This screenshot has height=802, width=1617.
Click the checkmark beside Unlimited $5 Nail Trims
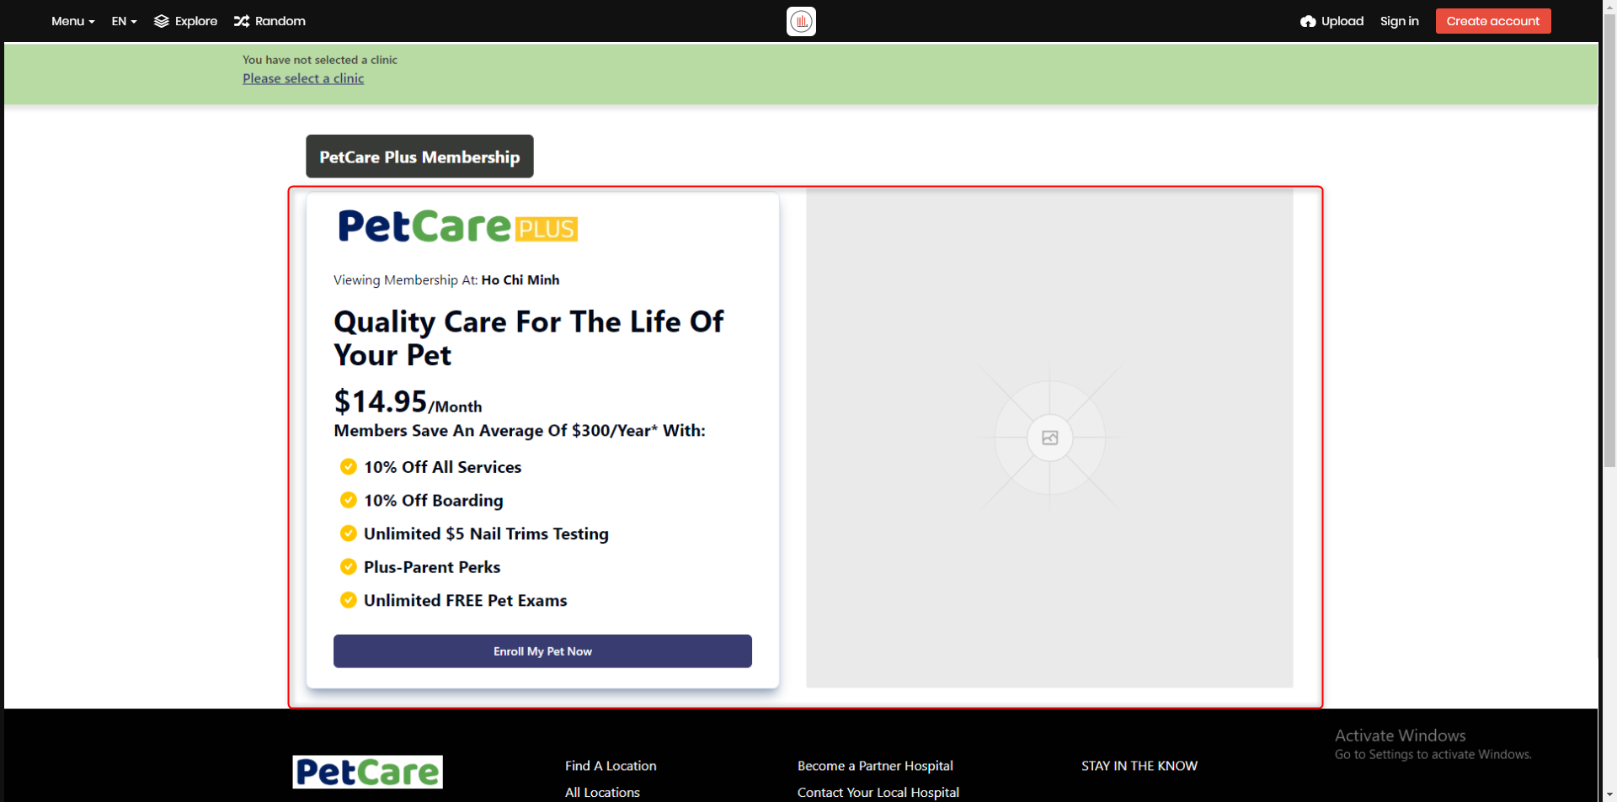[x=348, y=533]
